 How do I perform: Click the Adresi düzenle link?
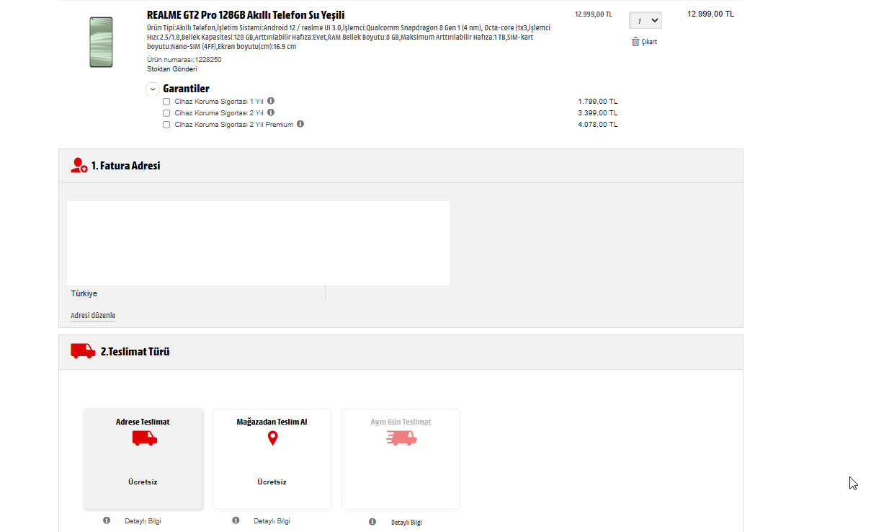(93, 316)
